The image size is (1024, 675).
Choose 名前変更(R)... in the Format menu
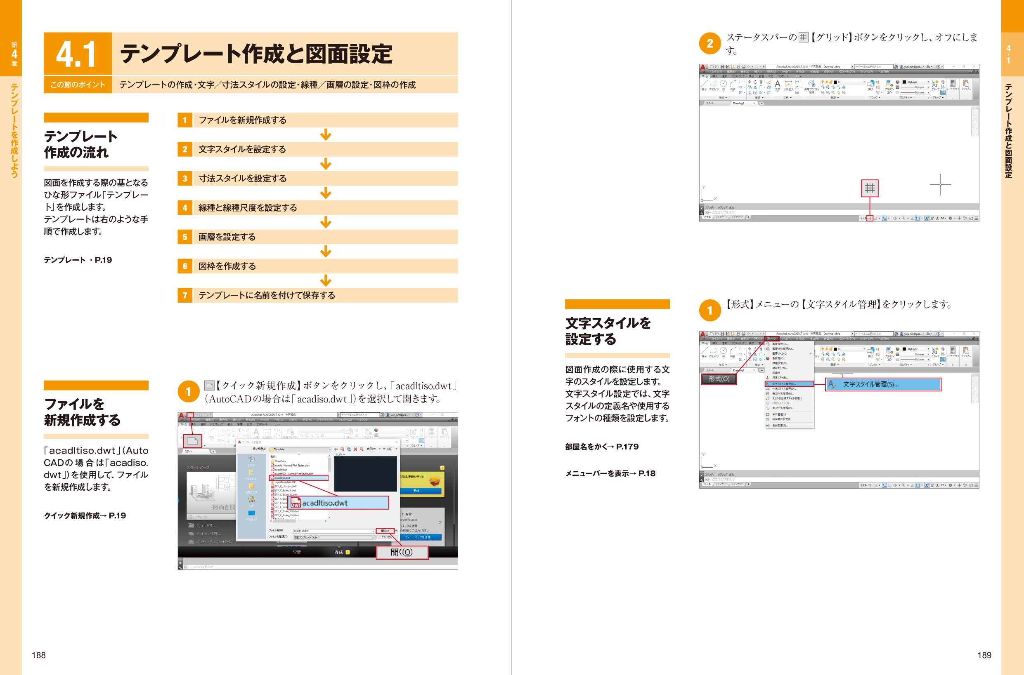(790, 426)
